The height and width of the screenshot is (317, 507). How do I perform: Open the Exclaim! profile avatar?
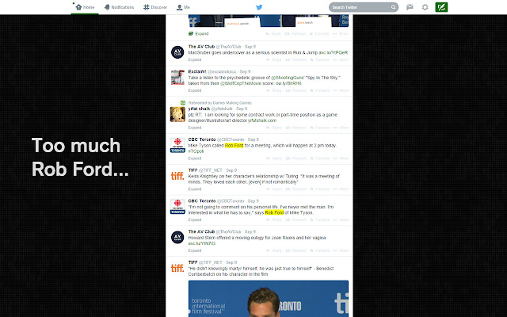(x=177, y=78)
